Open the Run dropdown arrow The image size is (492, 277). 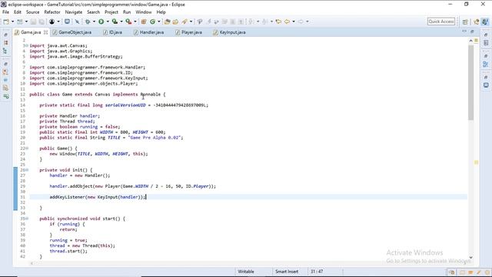click(x=108, y=22)
